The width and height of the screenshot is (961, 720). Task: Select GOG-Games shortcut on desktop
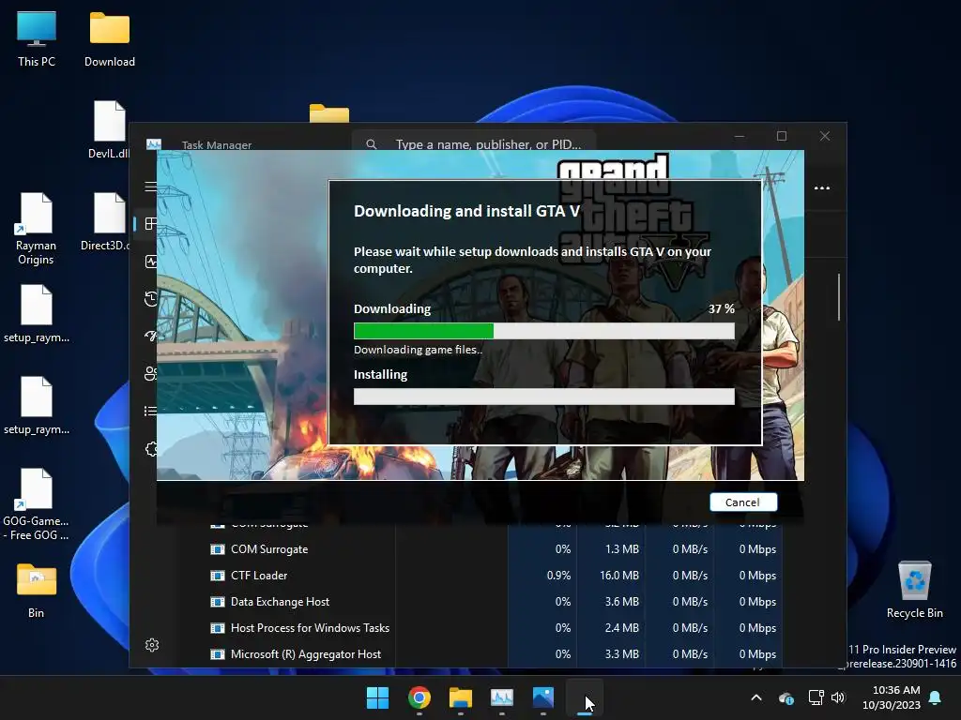[x=36, y=504]
